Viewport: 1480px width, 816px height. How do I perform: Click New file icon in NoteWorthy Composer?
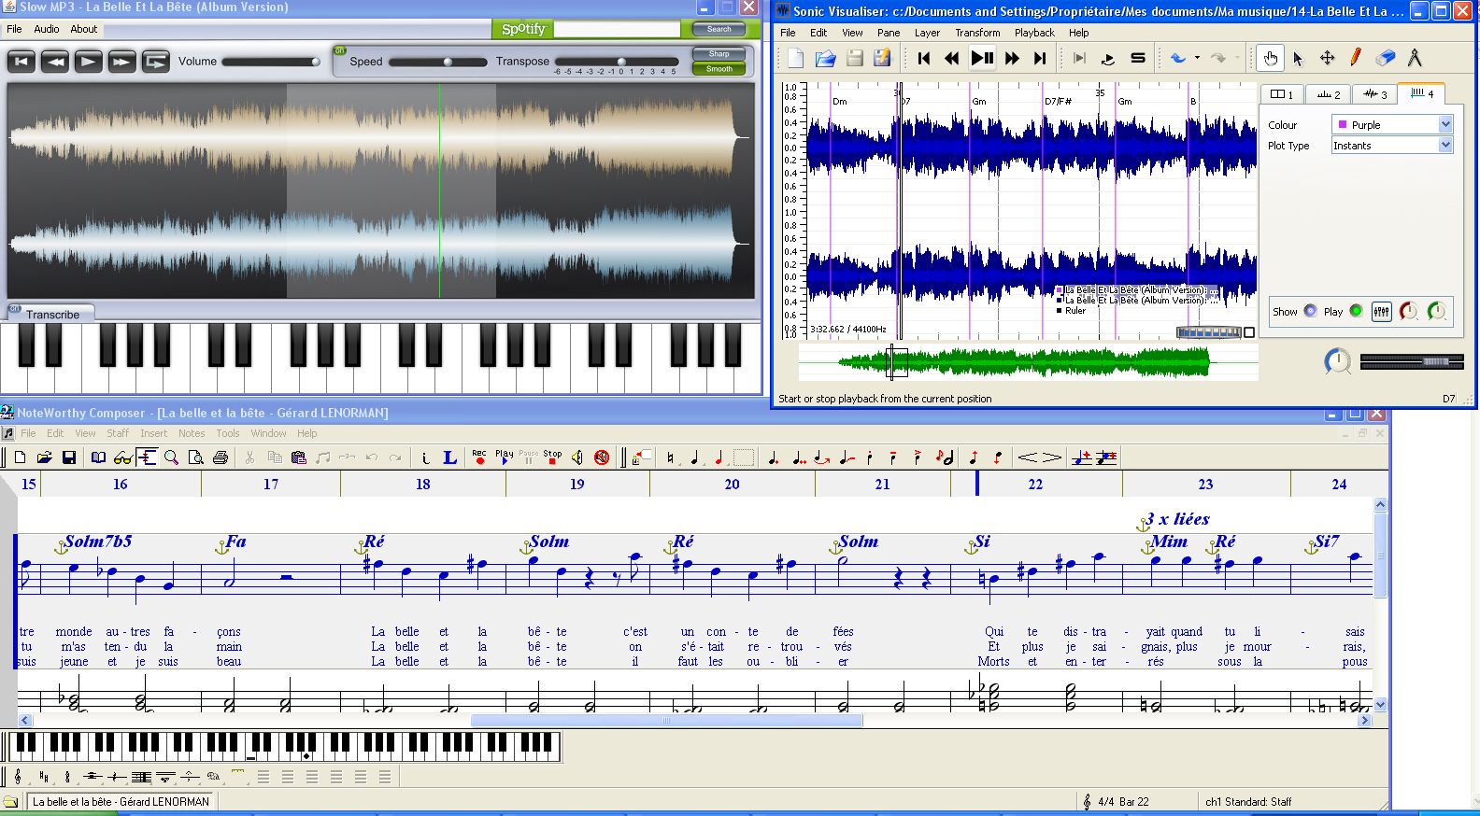click(20, 457)
